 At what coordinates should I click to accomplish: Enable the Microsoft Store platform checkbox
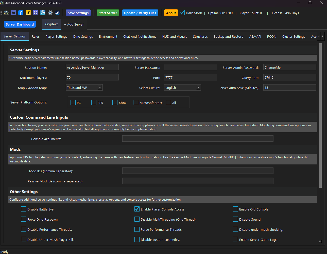pos(136,102)
